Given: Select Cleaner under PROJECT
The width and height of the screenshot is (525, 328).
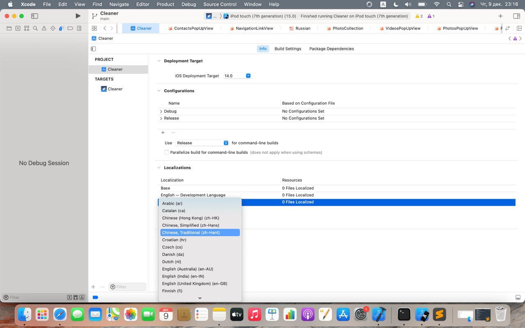Looking at the screenshot, I should point(119,69).
